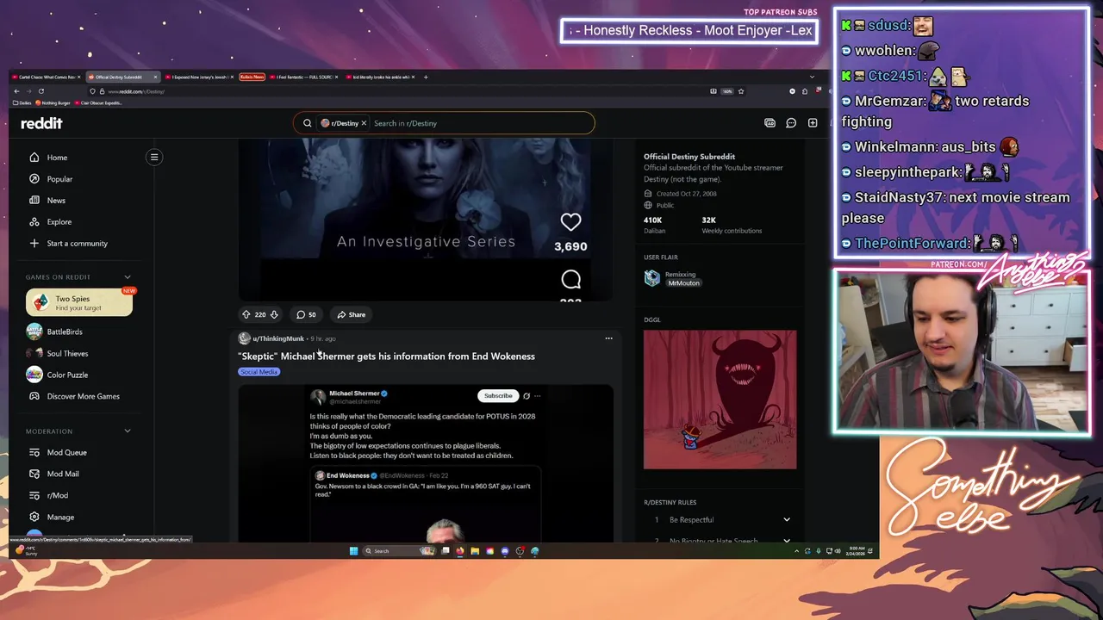Image resolution: width=1103 pixels, height=620 pixels.
Task: List all tabs dropdown arrow
Action: tap(812, 77)
